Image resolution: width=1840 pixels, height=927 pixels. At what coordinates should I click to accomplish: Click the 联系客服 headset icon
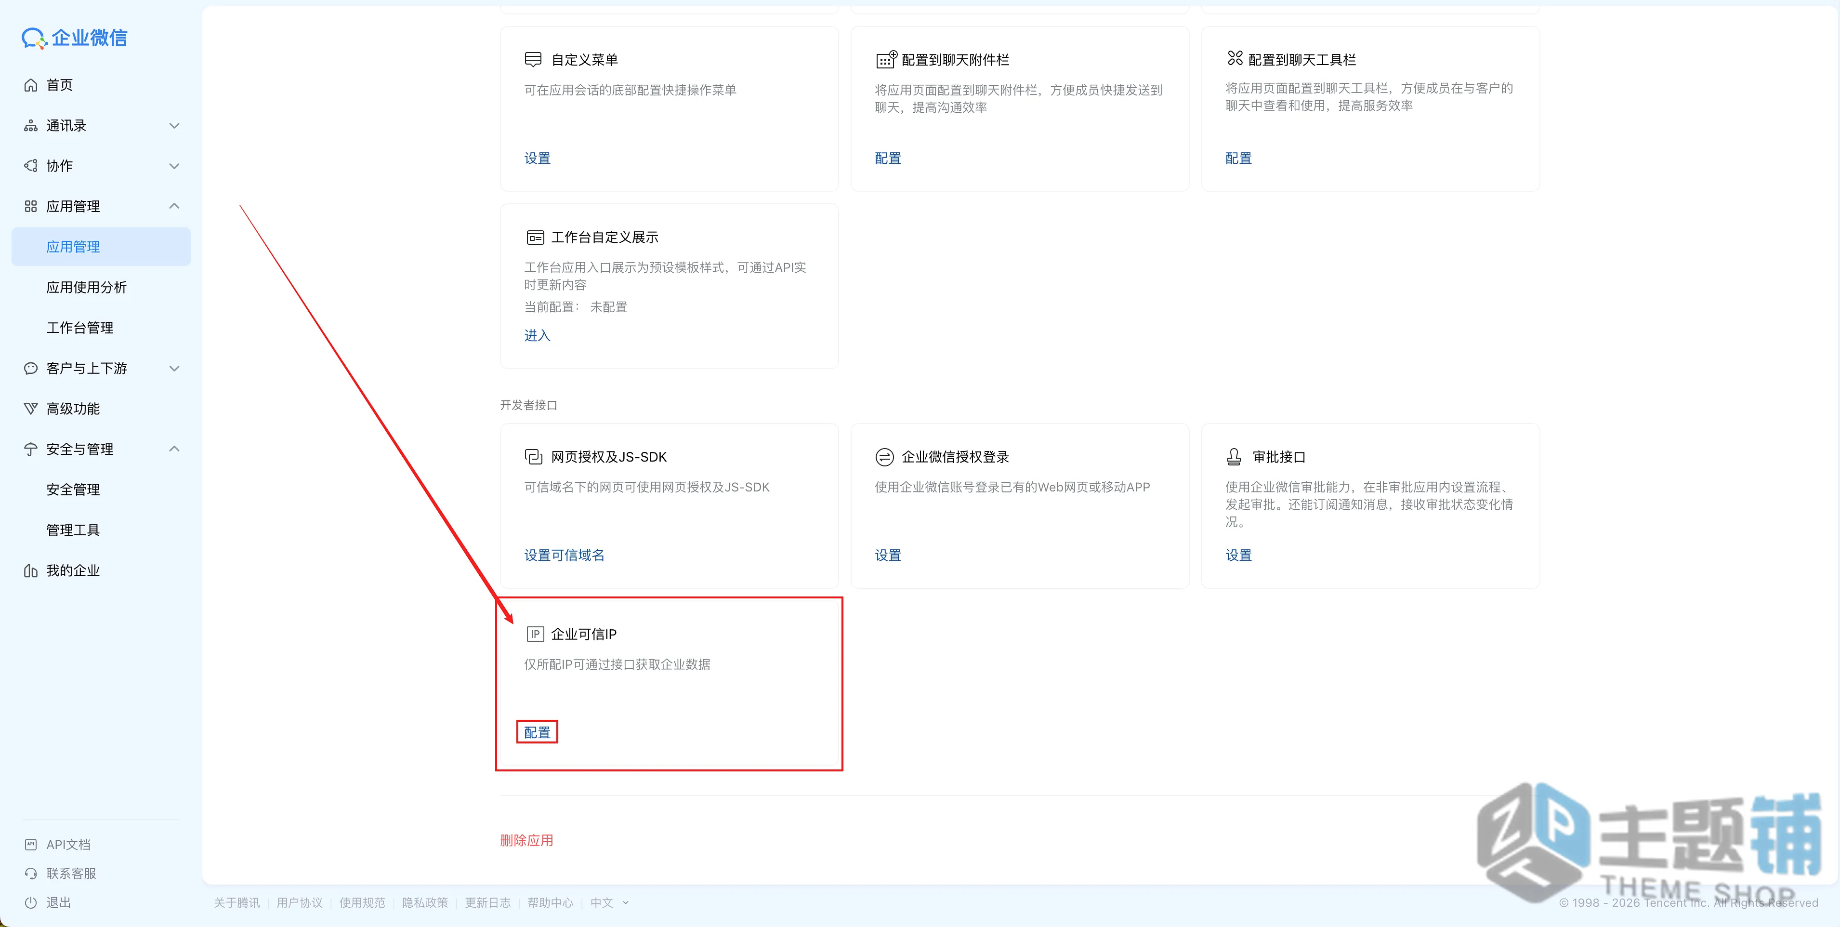(31, 874)
